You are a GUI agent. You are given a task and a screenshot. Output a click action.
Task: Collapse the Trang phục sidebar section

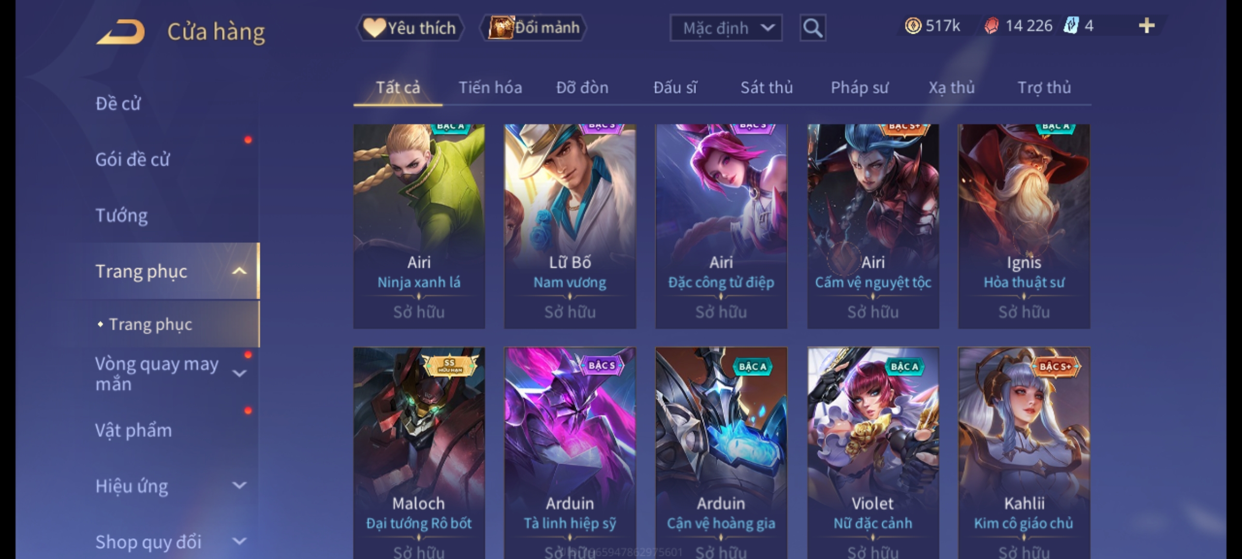[239, 271]
